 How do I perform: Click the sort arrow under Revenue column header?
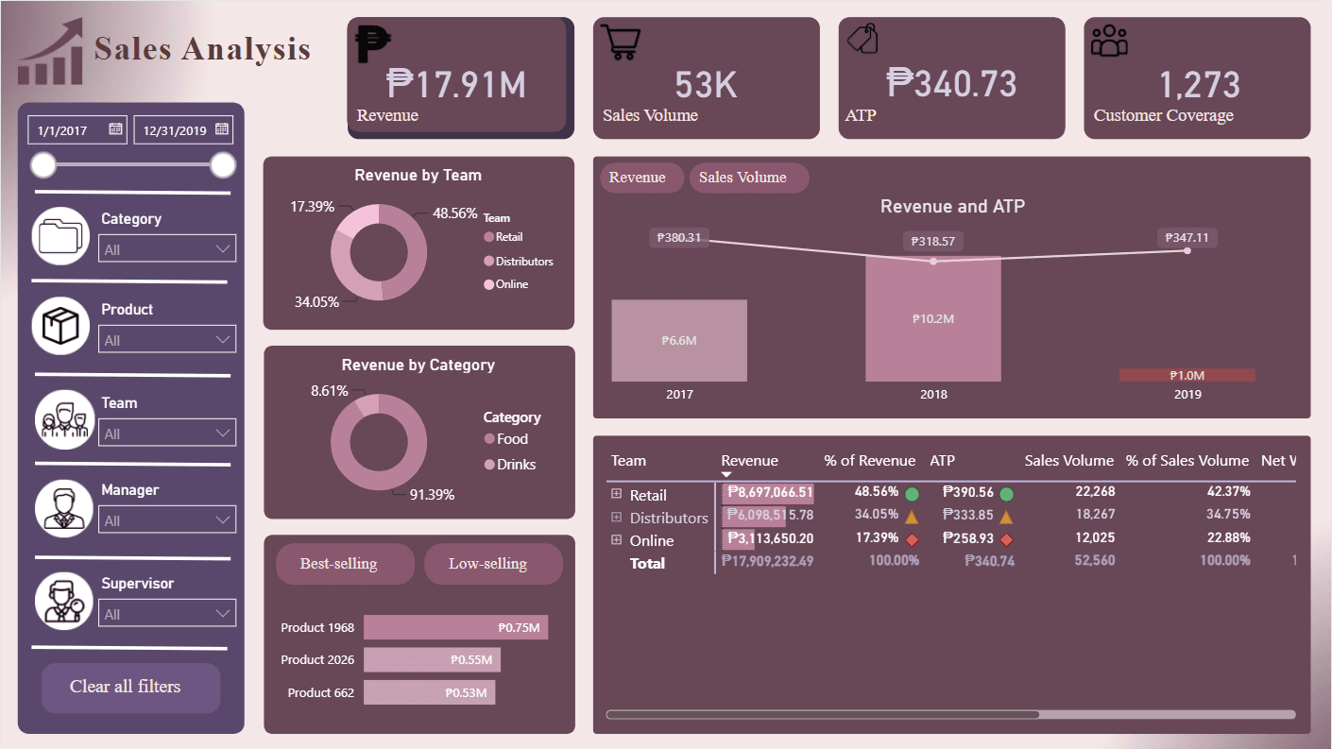[x=726, y=475]
